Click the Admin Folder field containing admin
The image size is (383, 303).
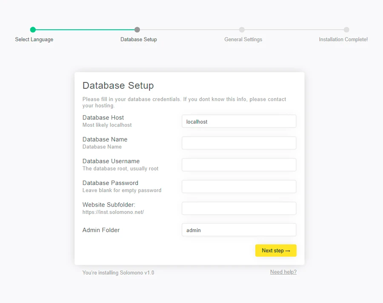click(239, 230)
